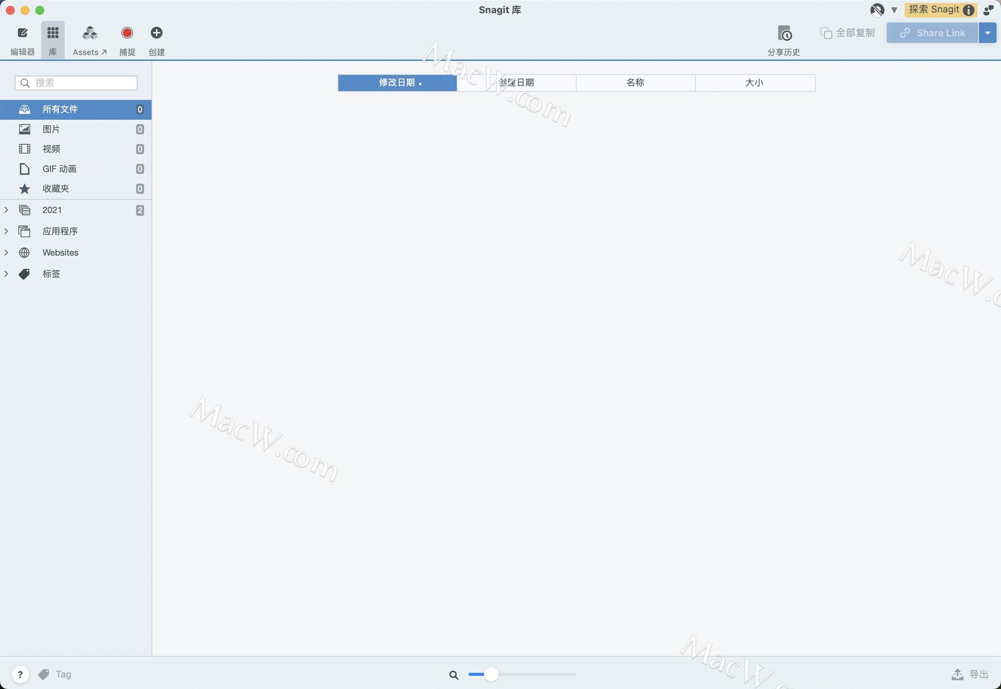1001x689 pixels.
Task: Click the GIF 动画 file icon
Action: (25, 169)
